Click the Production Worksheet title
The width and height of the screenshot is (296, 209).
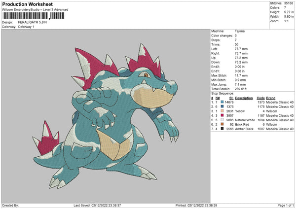[27, 4]
